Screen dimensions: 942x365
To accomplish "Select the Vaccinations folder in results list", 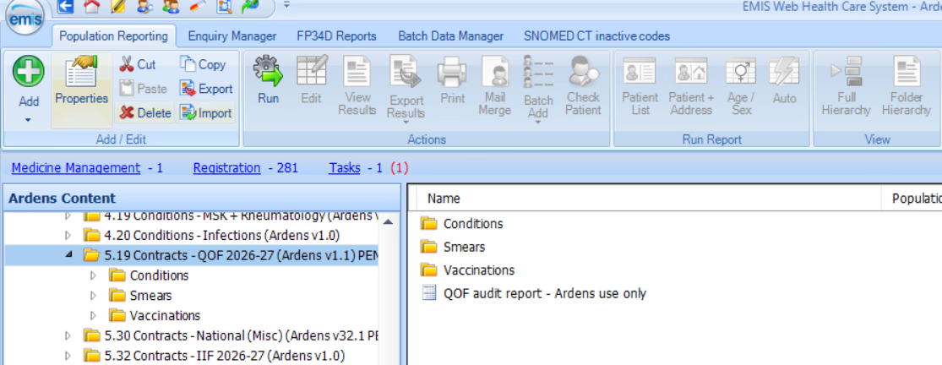I will click(468, 270).
